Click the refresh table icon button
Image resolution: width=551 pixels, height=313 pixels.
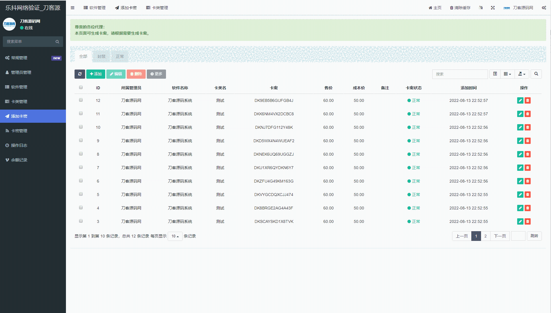(80, 74)
